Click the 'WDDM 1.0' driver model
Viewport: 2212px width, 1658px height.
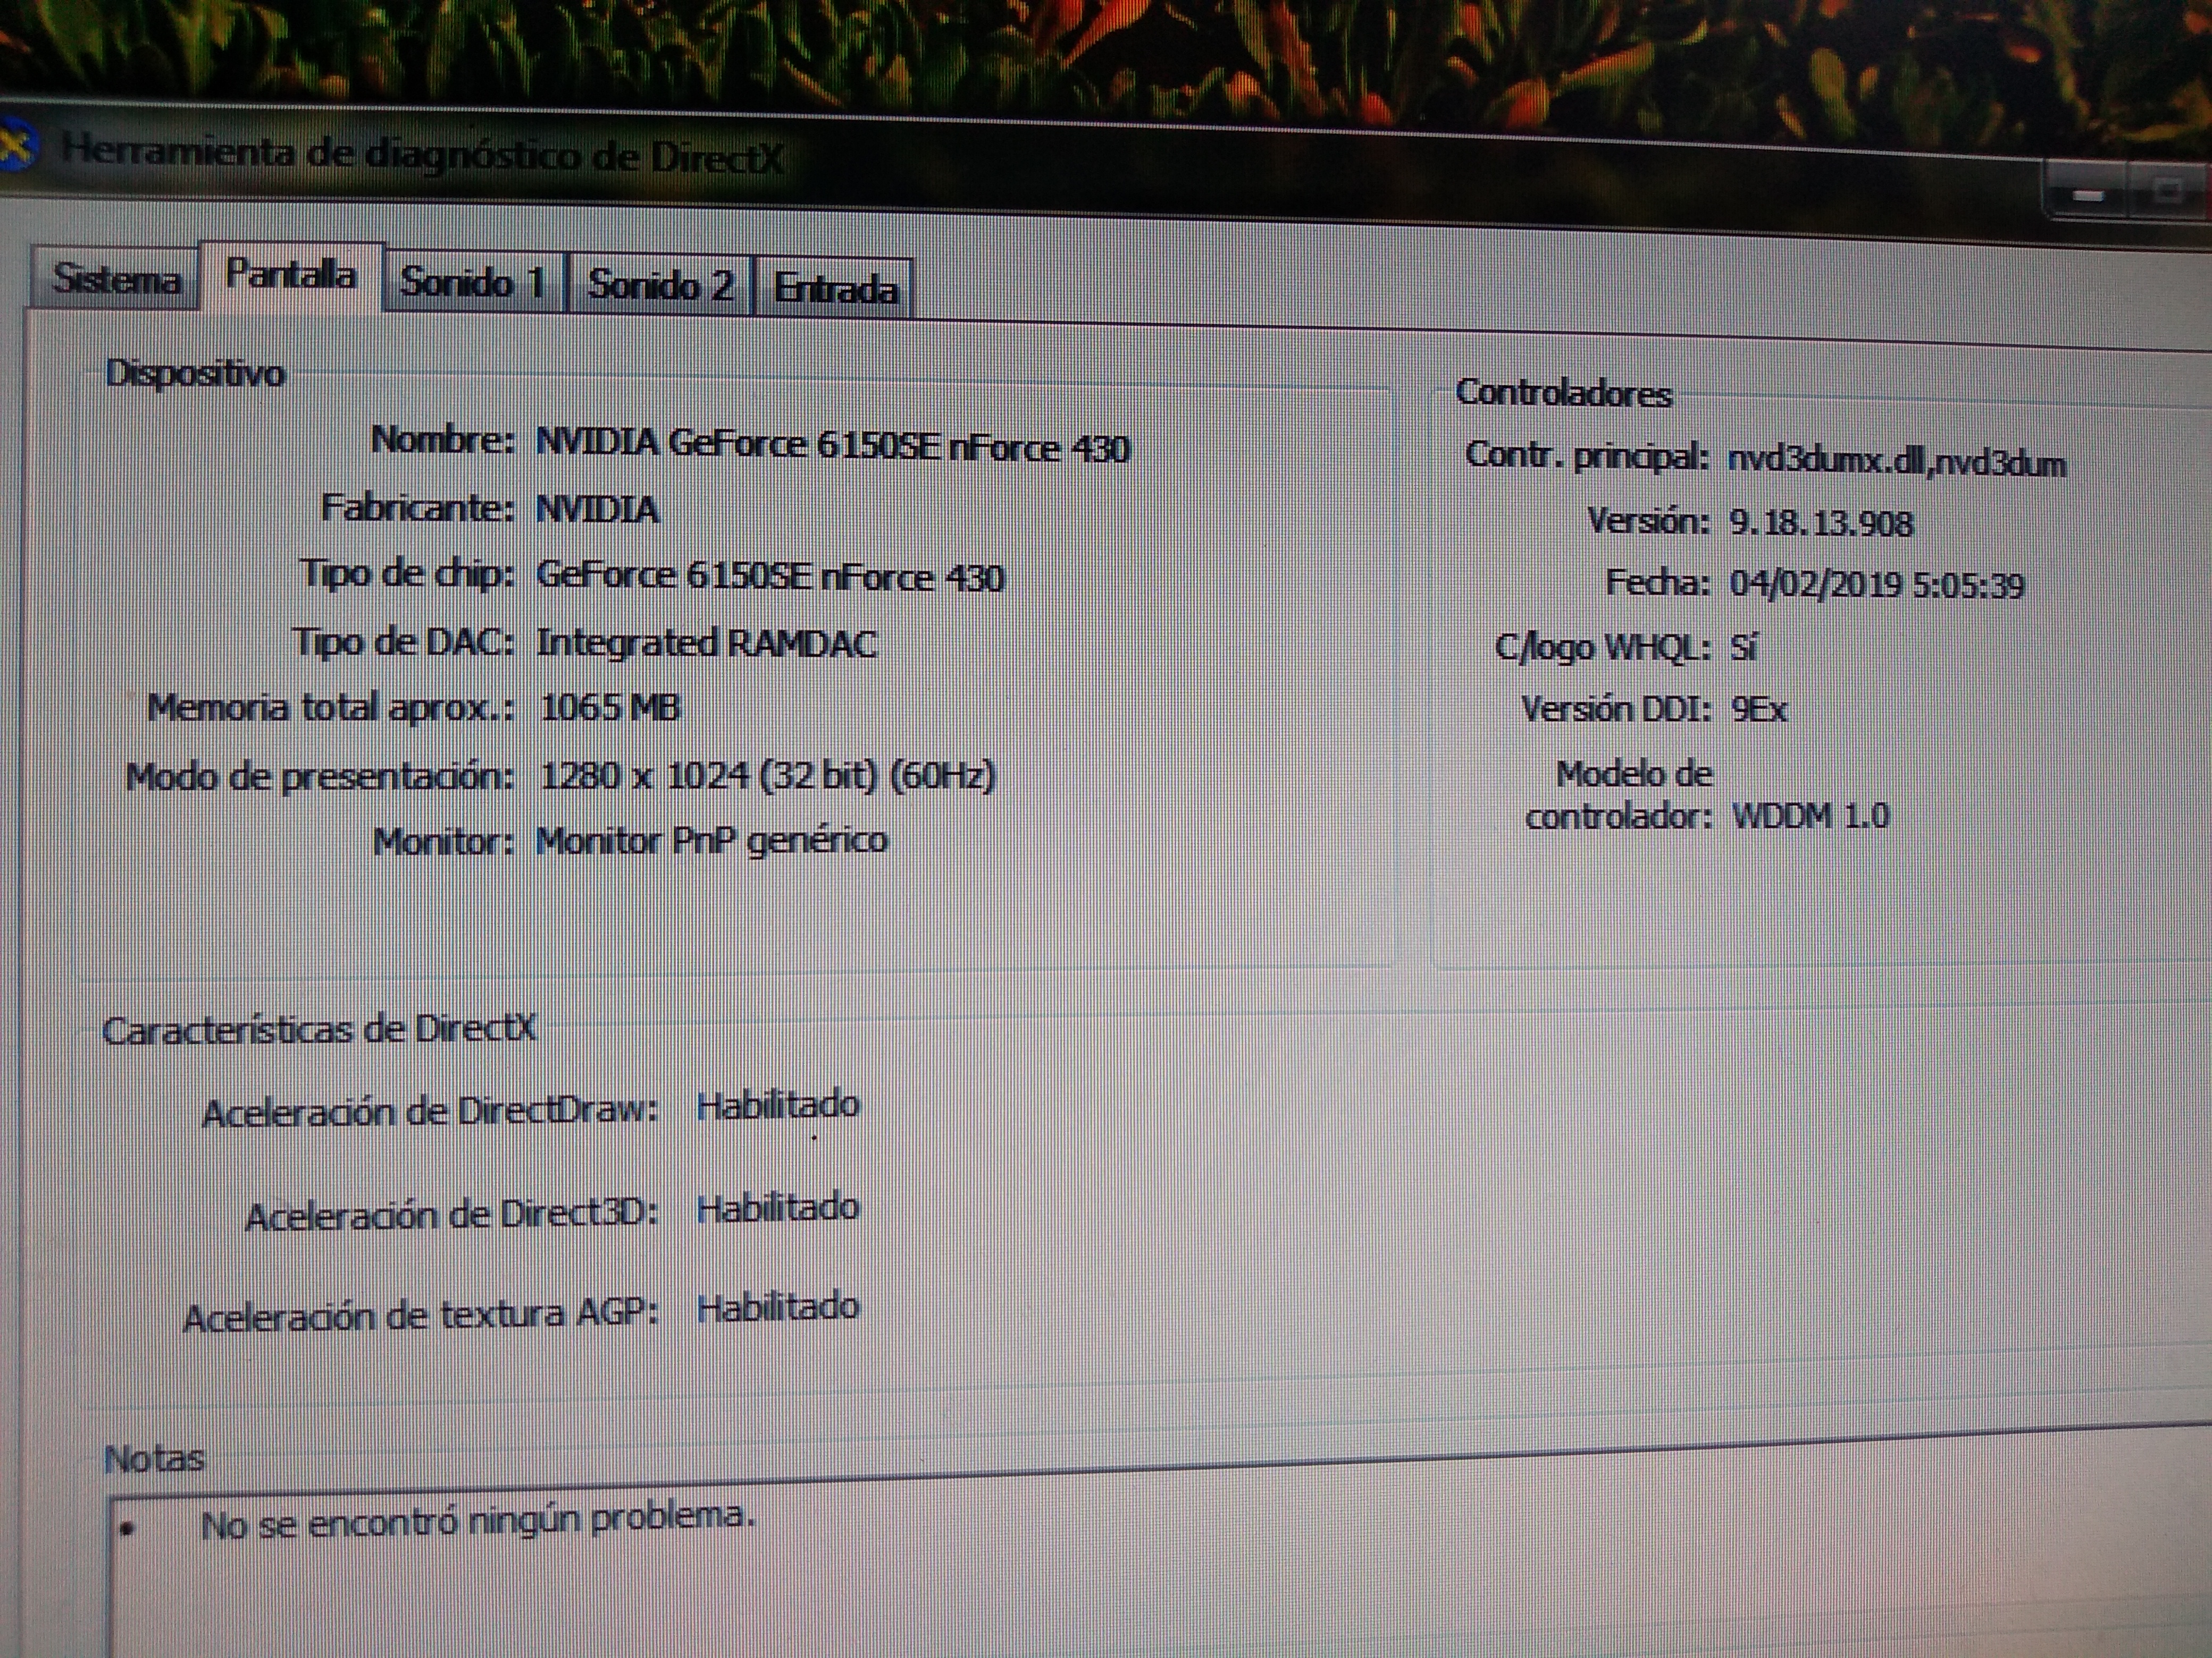[1810, 816]
